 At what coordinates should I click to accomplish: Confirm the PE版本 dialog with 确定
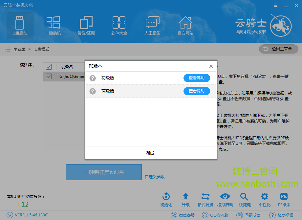point(151,153)
